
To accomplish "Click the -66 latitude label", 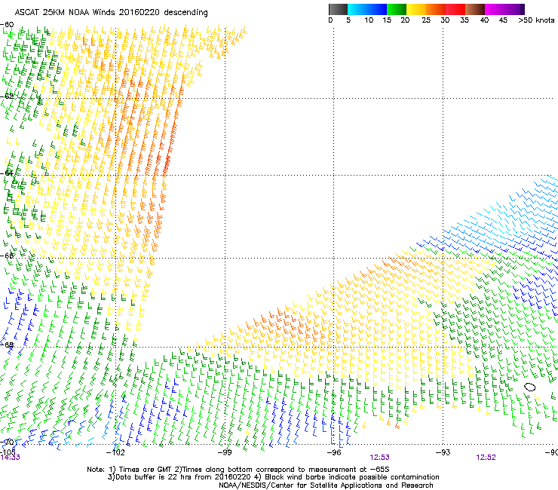I will point(7,256).
